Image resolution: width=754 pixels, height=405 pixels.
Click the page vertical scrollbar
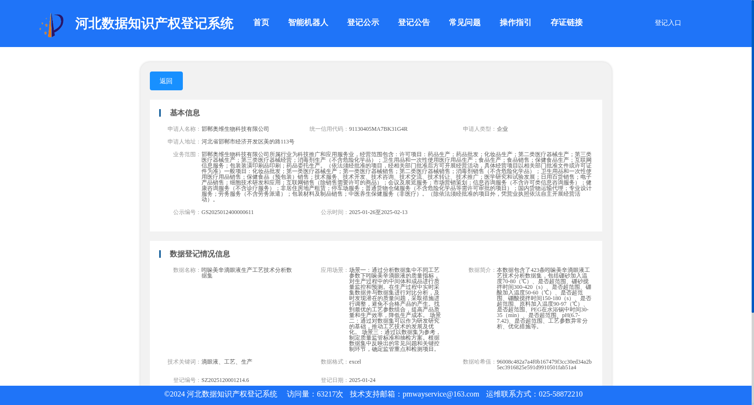coord(753,155)
